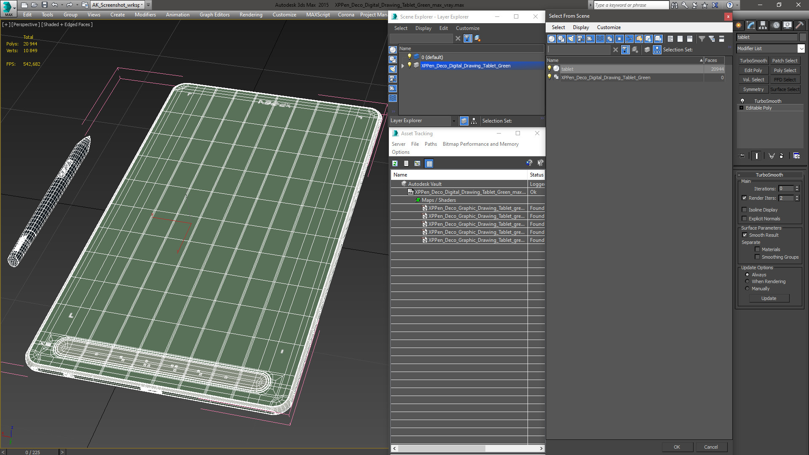809x455 pixels.
Task: Expand the Editable Poly sub-object plus
Action: [741, 108]
